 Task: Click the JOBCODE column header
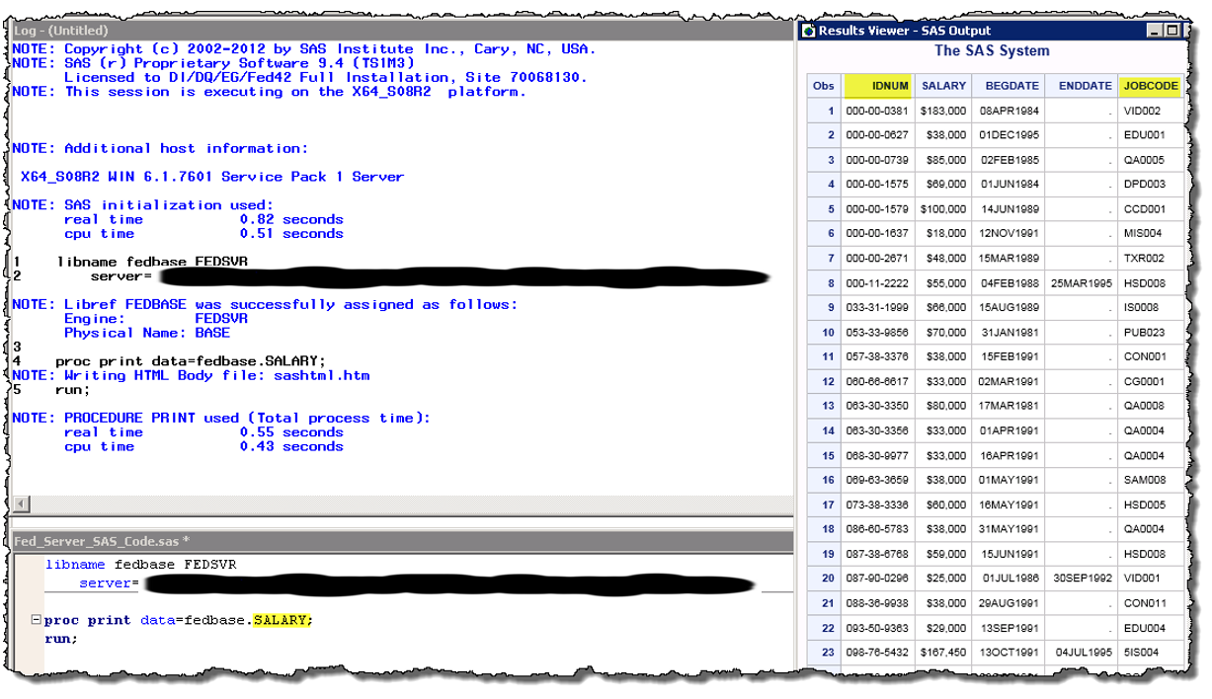coord(1151,86)
